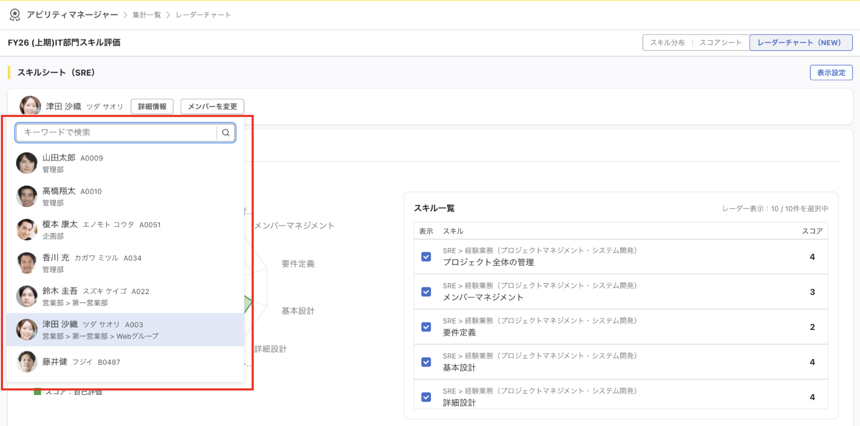
Task: Click レーダーチャート breadcrumb text
Action: (x=203, y=15)
